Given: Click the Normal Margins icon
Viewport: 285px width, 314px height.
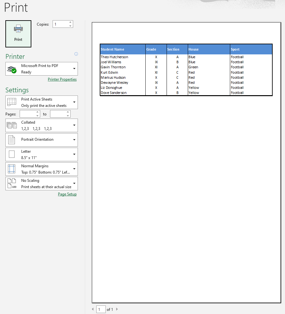Looking at the screenshot, I should [12, 169].
